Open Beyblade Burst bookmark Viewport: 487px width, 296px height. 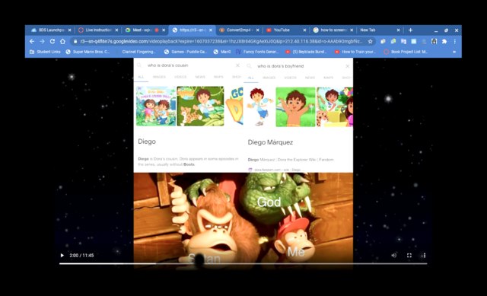306,52
